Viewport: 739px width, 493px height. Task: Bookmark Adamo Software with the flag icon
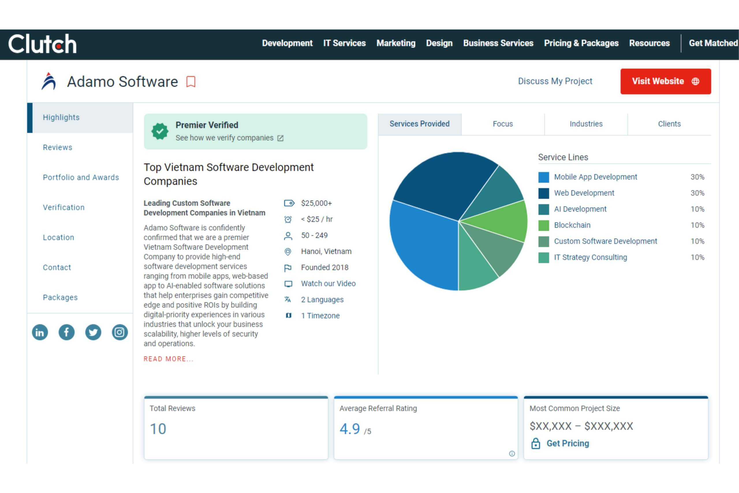click(191, 82)
